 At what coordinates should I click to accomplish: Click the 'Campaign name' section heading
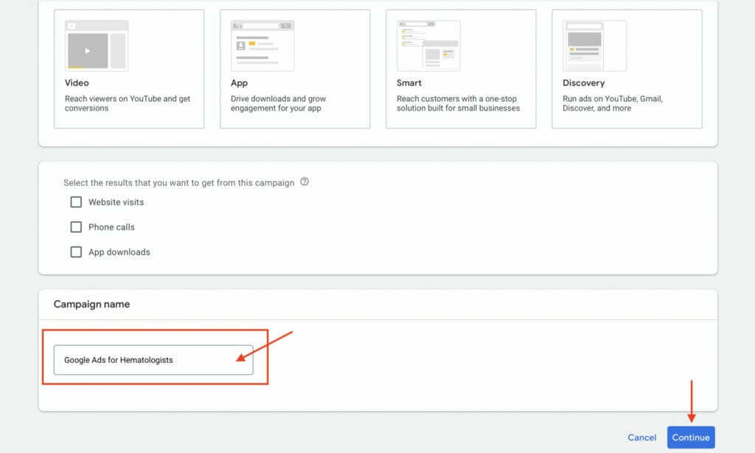pyautogui.click(x=91, y=304)
